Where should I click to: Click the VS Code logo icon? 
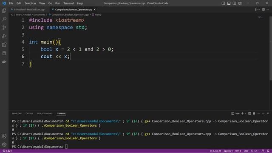tap(4, 3)
